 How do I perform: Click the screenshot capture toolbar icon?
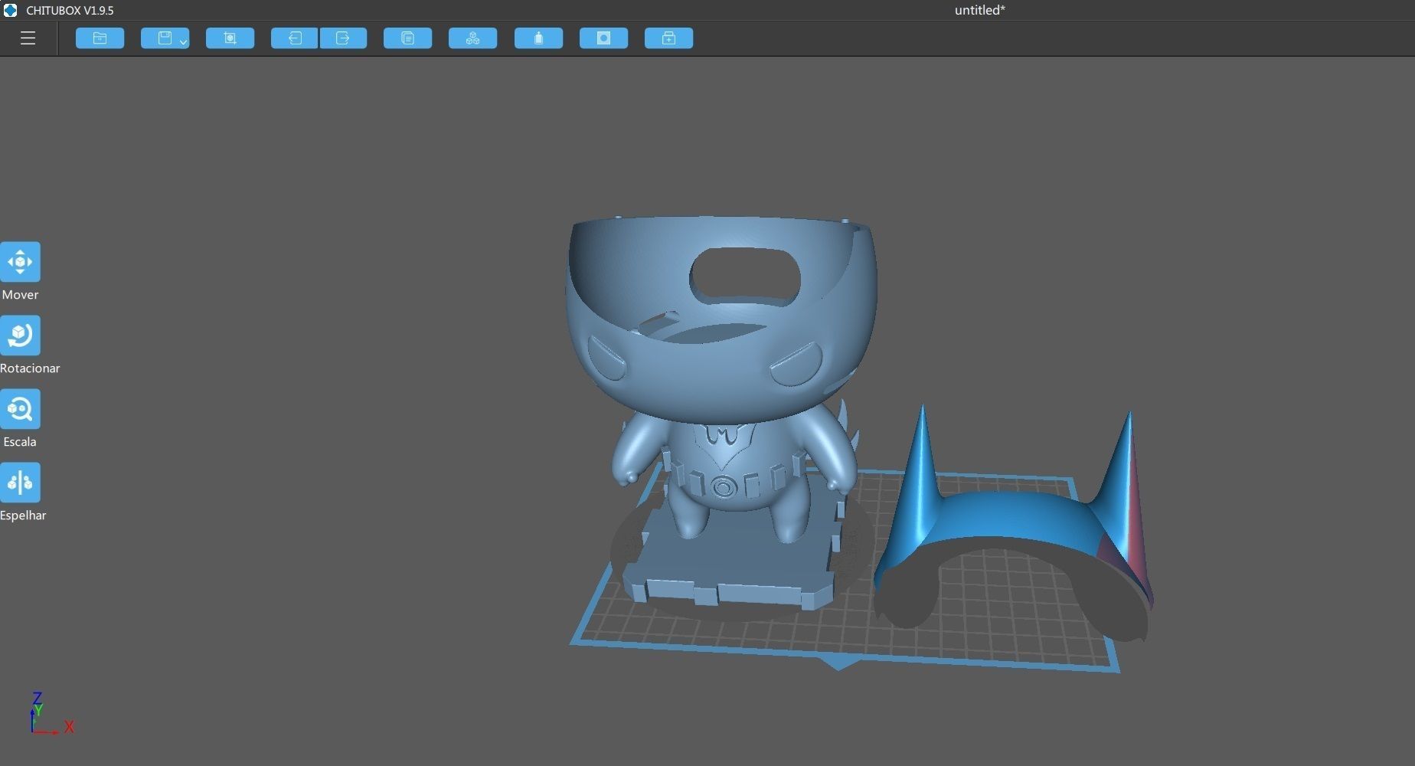coord(230,38)
